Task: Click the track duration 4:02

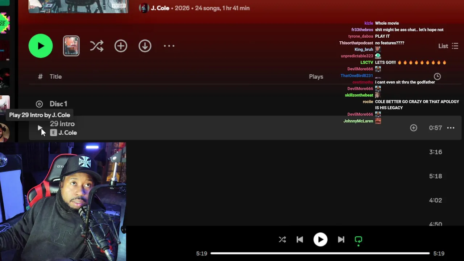Action: 435,200
